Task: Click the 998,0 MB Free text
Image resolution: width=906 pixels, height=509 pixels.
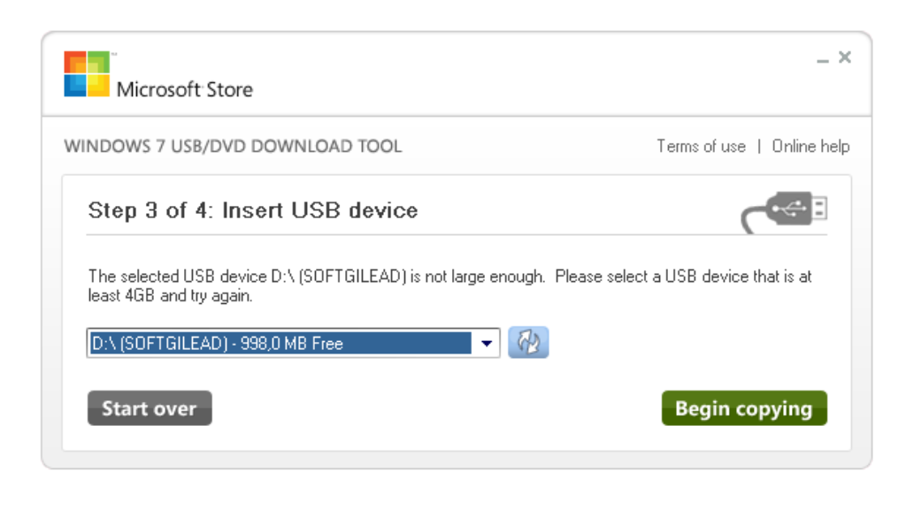Action: (292, 343)
